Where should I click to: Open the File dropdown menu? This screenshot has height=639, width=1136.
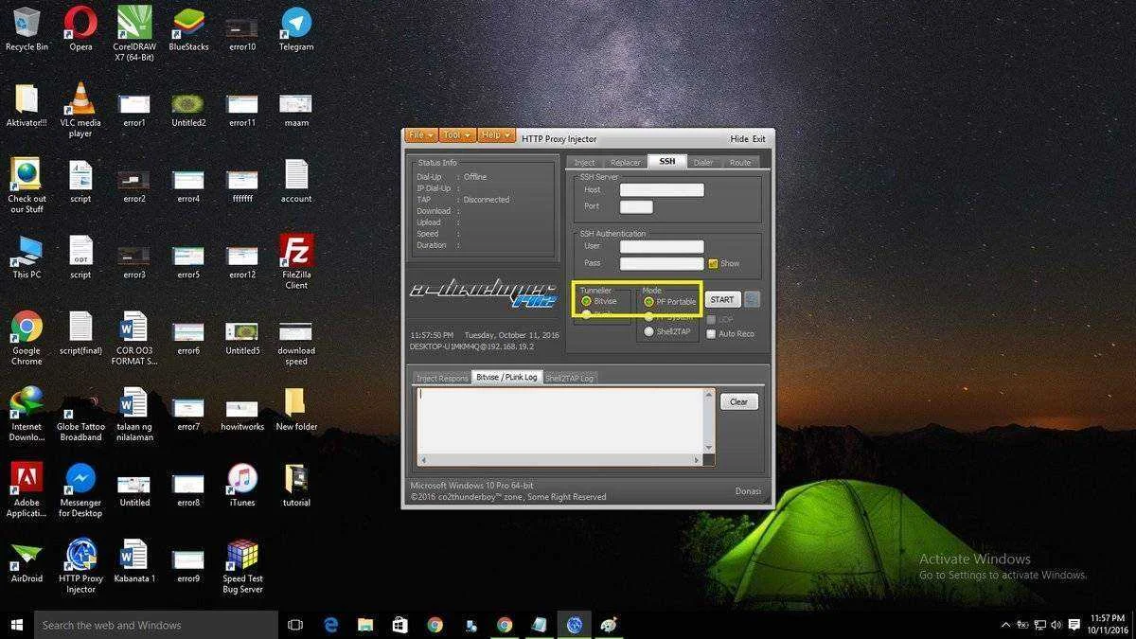tap(421, 135)
